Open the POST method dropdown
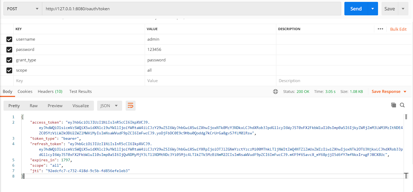Screen dimensions: 413x192 pyautogui.click(x=23, y=9)
